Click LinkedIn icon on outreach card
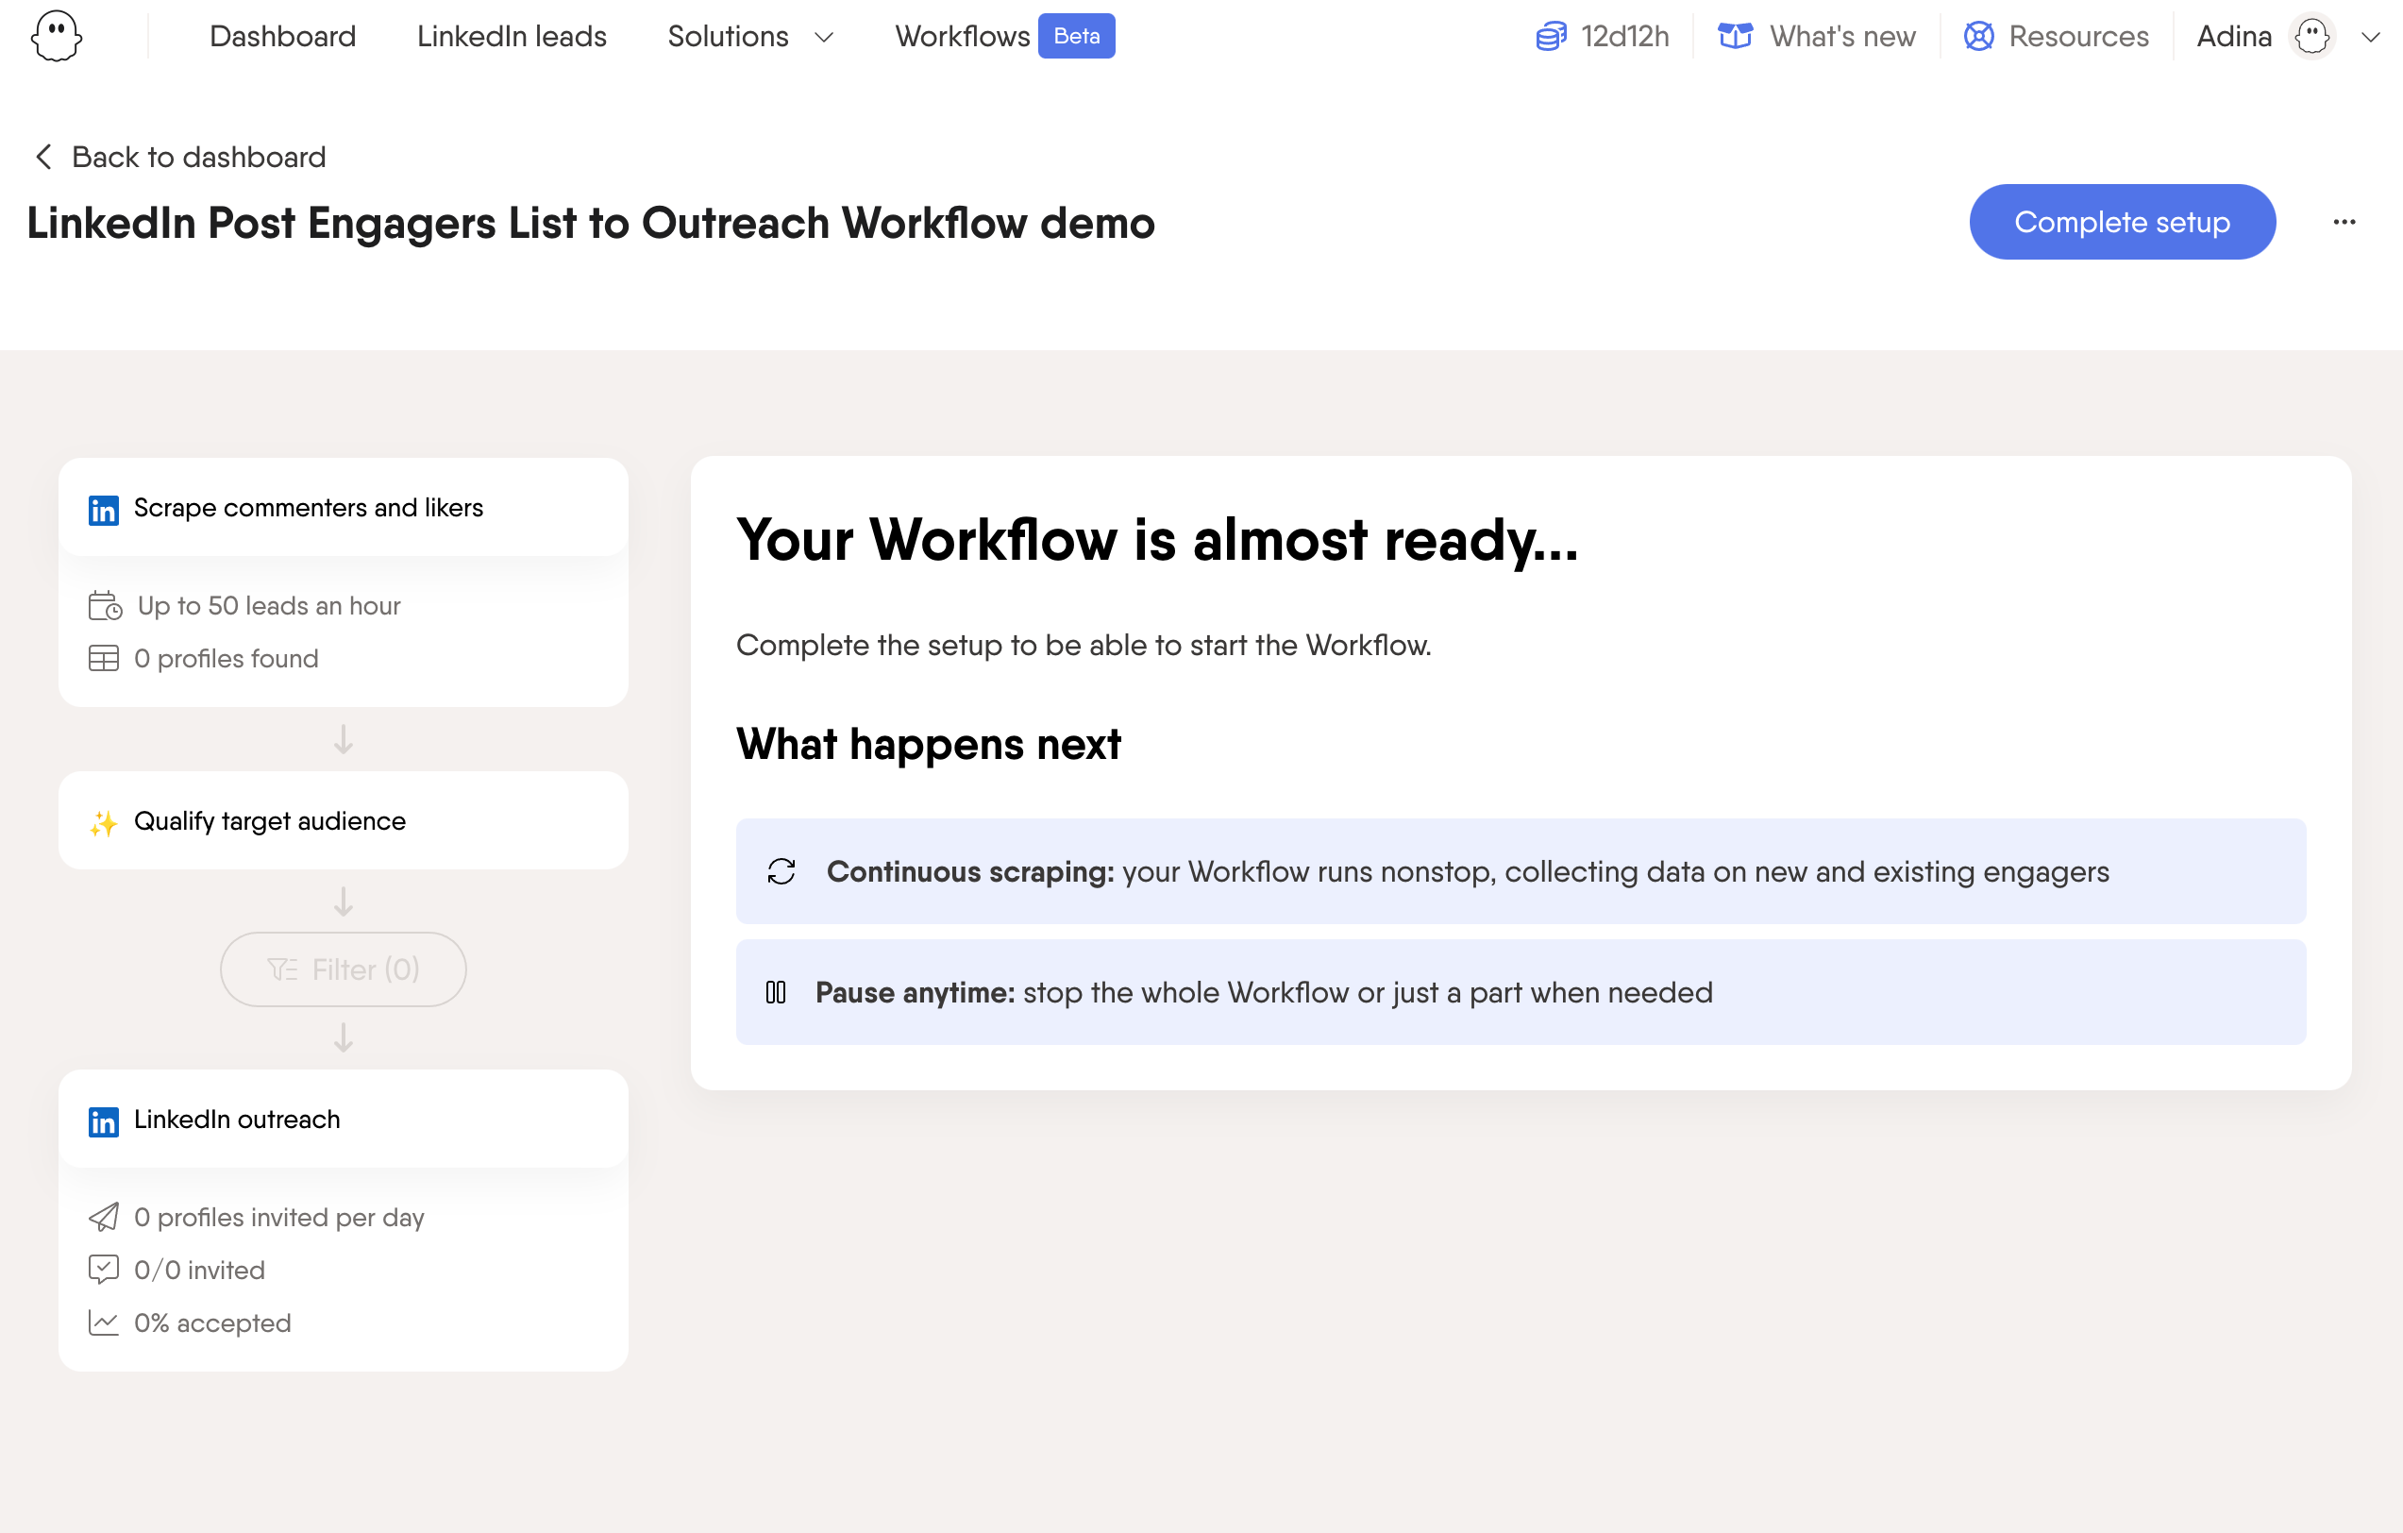2403x1533 pixels. 104,1121
